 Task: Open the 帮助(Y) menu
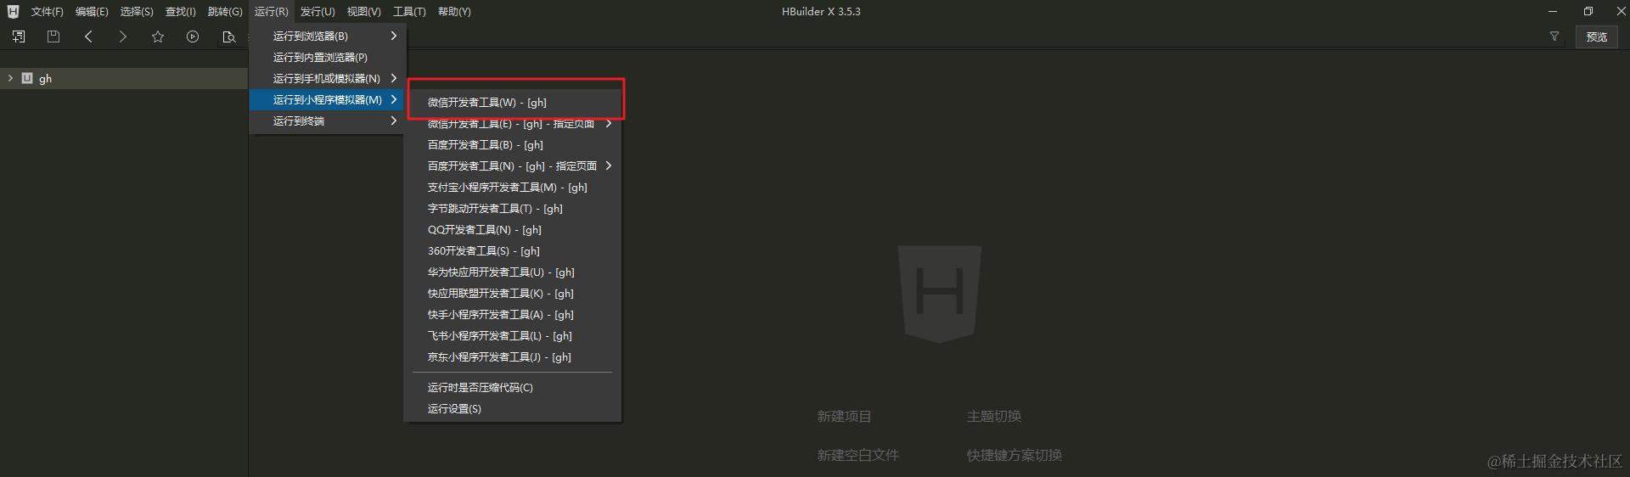point(454,12)
